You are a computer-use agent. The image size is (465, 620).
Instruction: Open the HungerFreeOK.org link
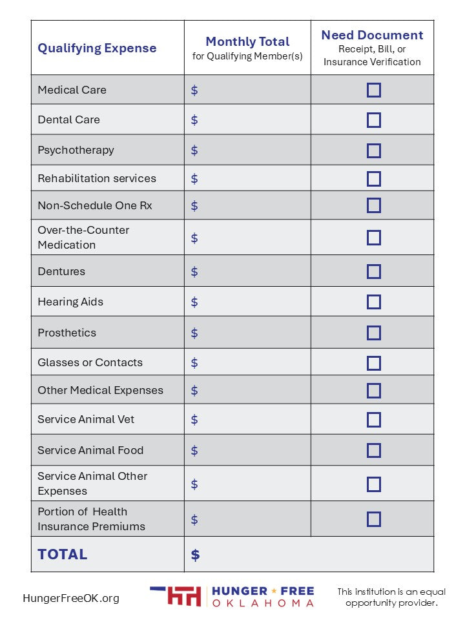pos(71,598)
